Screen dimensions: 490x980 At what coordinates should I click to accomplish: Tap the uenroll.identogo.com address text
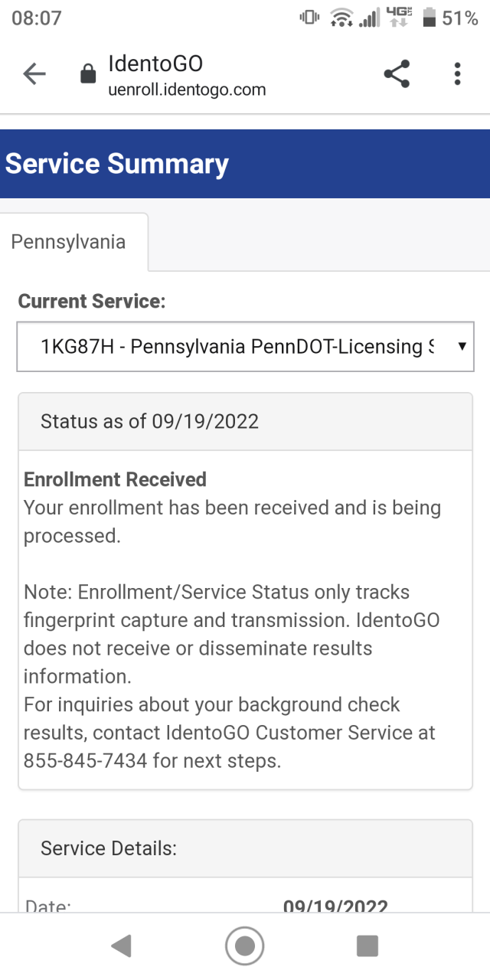[x=188, y=90]
